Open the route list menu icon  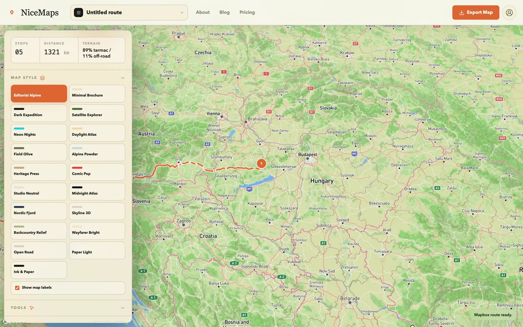click(78, 12)
